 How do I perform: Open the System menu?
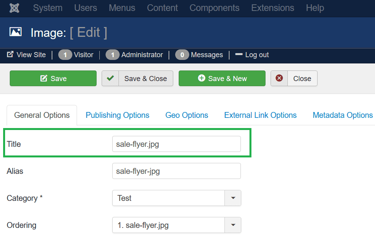coord(48,8)
